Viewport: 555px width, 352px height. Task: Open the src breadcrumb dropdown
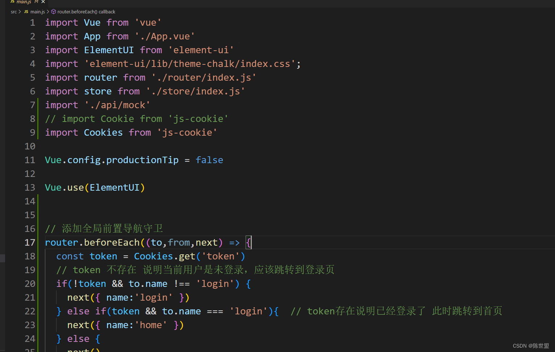pos(14,12)
